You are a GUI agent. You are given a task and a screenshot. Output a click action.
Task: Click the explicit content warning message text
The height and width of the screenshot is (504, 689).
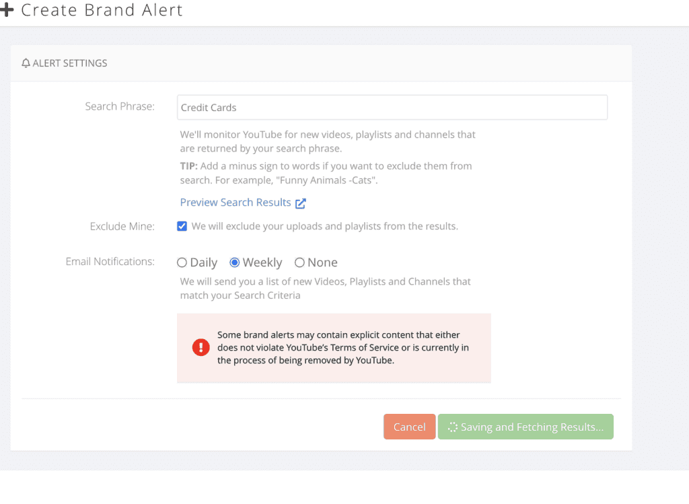(x=343, y=347)
